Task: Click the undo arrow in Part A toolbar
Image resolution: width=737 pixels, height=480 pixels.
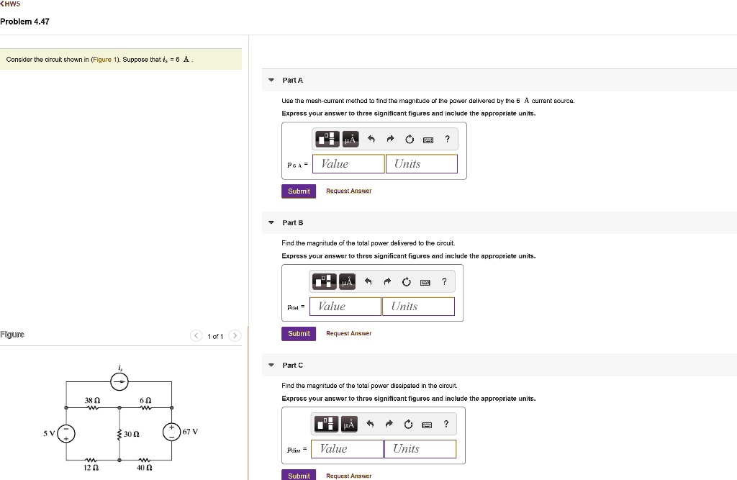Action: coord(371,140)
